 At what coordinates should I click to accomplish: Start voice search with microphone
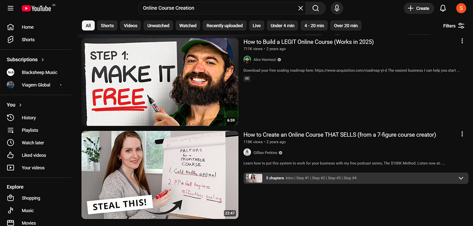pyautogui.click(x=337, y=8)
